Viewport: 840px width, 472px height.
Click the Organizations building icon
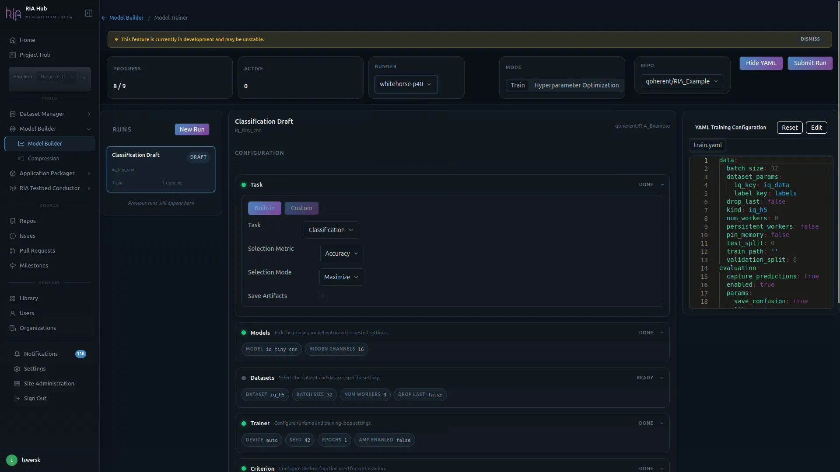(x=13, y=328)
